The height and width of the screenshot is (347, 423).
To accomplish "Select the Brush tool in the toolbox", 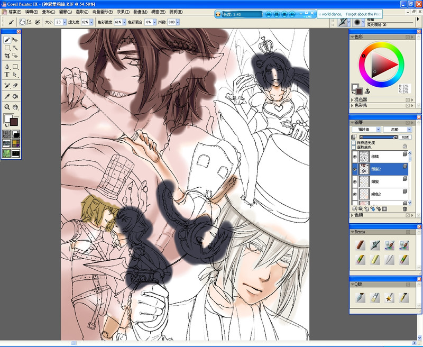I will pos(7,40).
